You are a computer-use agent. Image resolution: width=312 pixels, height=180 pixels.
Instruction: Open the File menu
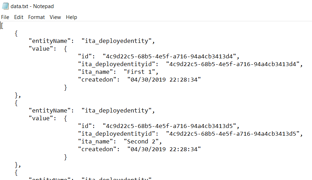point(5,17)
